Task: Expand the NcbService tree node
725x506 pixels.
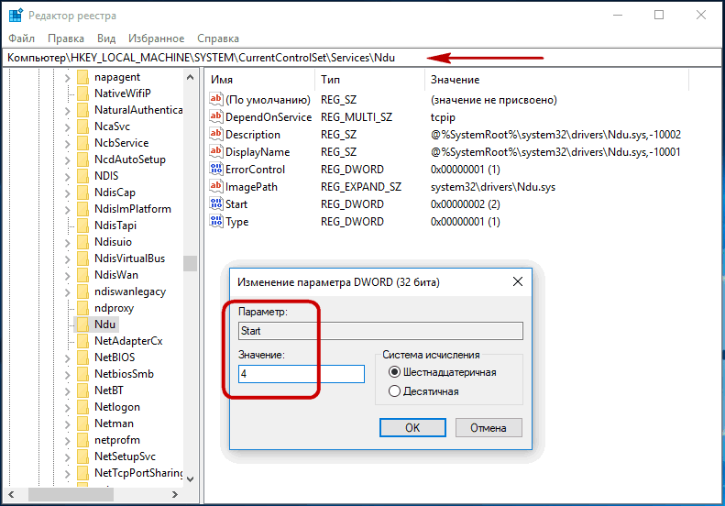Action: (68, 143)
